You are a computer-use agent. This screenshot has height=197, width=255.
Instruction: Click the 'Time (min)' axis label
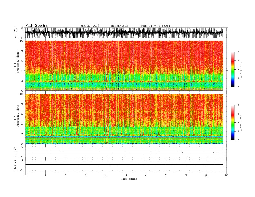click(x=129, y=179)
